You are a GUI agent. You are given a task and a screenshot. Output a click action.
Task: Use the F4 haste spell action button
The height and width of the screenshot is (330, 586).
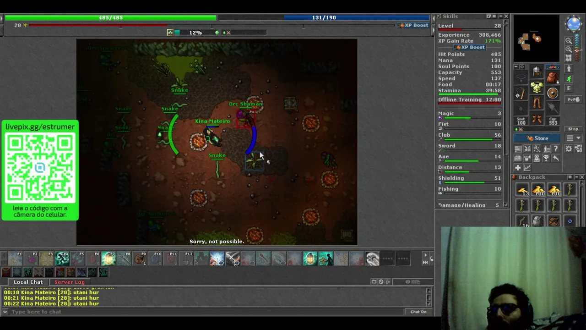point(62,259)
